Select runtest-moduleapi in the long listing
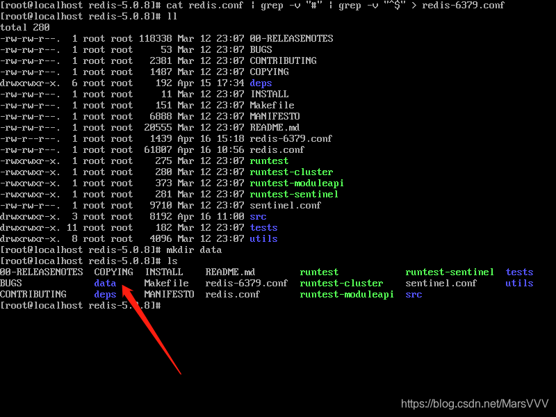The image size is (556, 417). pyautogui.click(x=297, y=183)
